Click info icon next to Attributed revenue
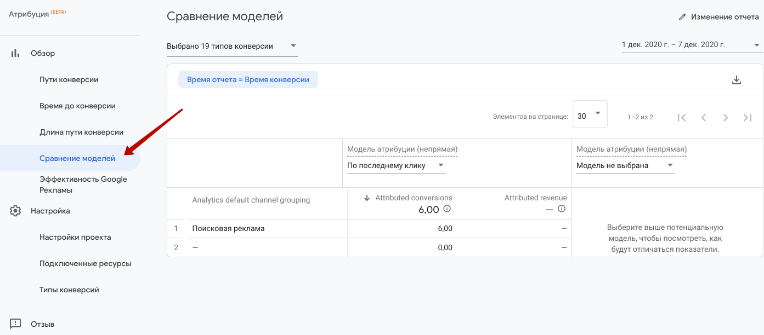 (562, 209)
